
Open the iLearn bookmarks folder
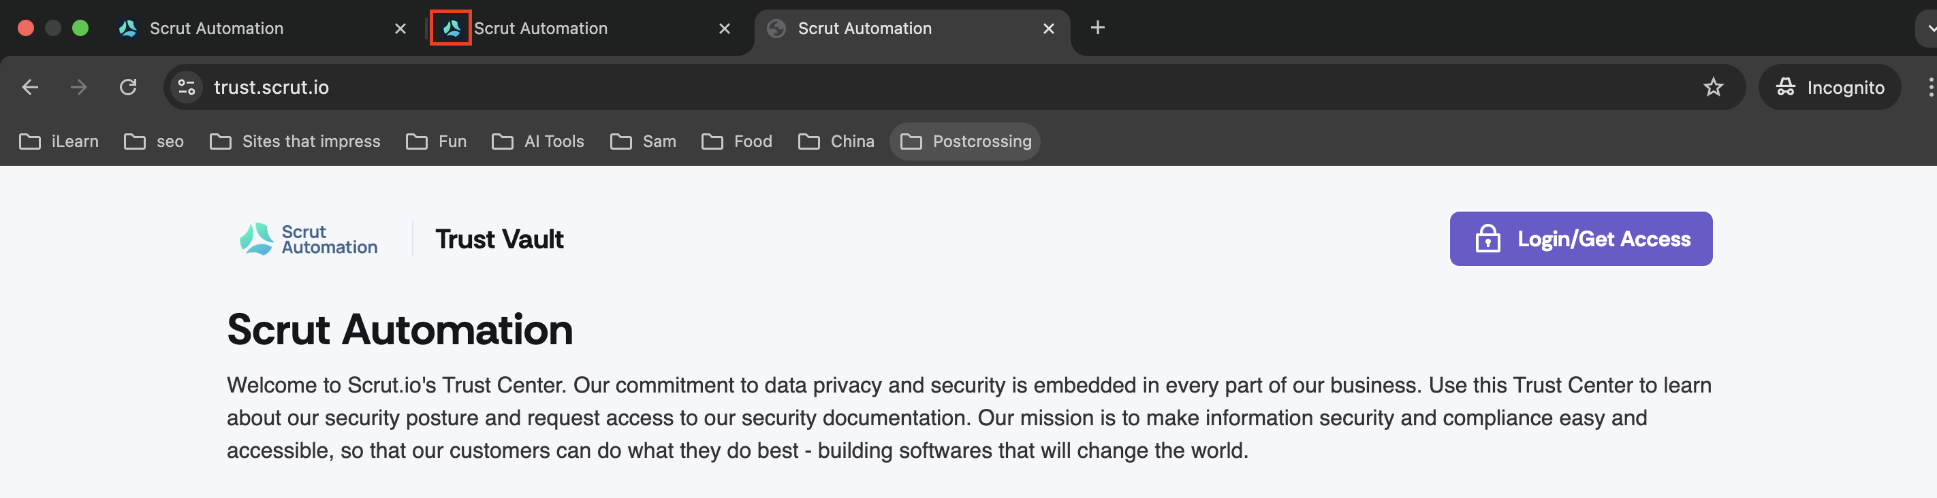[x=59, y=142]
